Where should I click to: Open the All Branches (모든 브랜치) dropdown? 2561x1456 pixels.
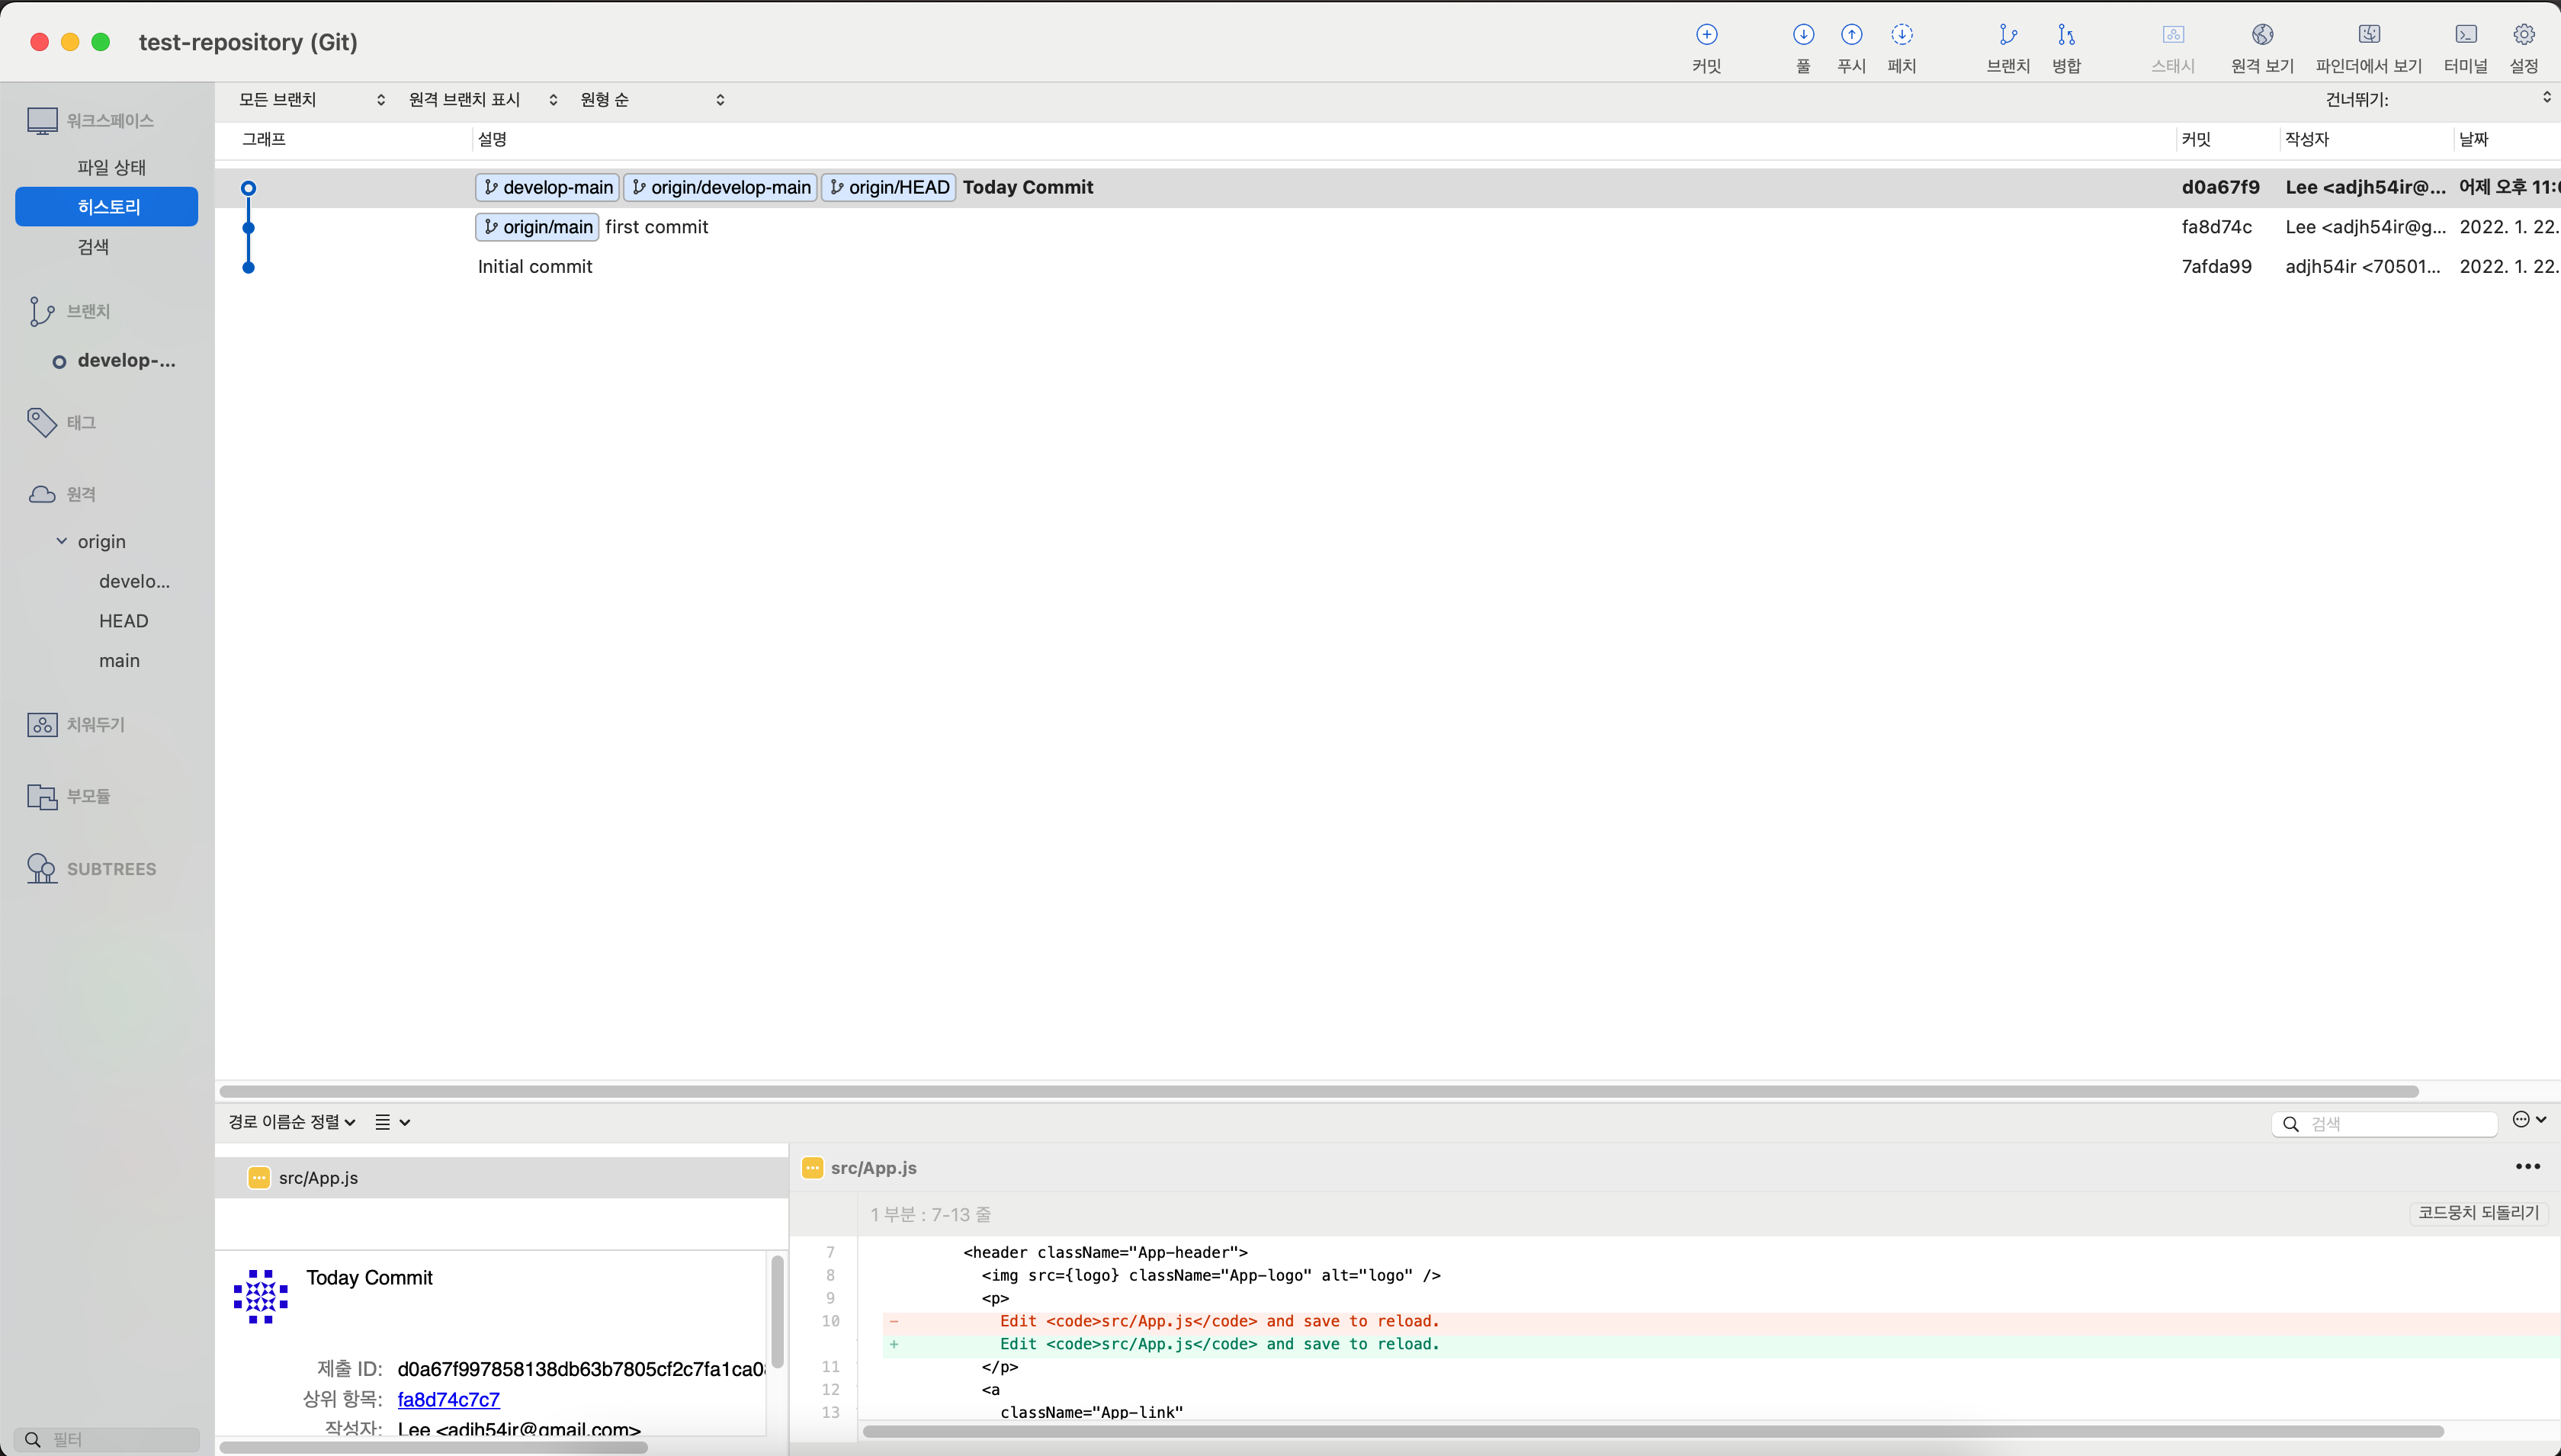[x=311, y=100]
